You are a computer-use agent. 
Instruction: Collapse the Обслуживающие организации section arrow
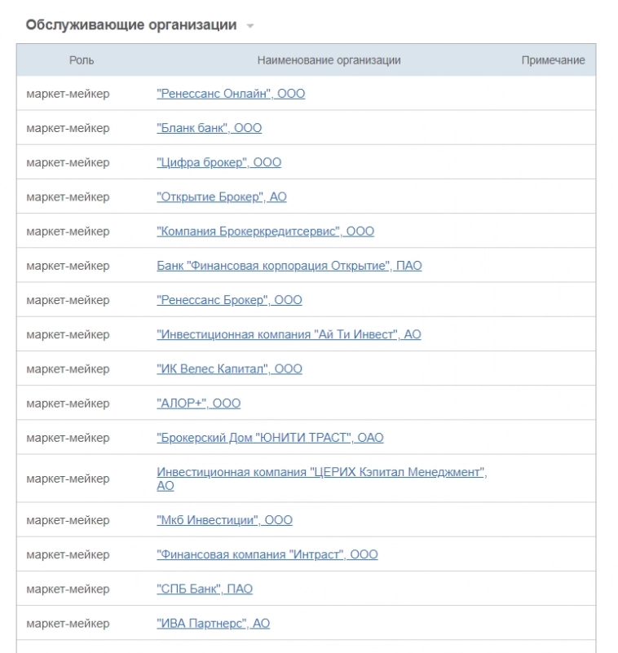[250, 26]
